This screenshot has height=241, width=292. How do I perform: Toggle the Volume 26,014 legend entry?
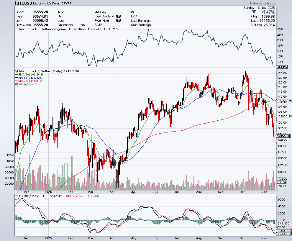28,83
